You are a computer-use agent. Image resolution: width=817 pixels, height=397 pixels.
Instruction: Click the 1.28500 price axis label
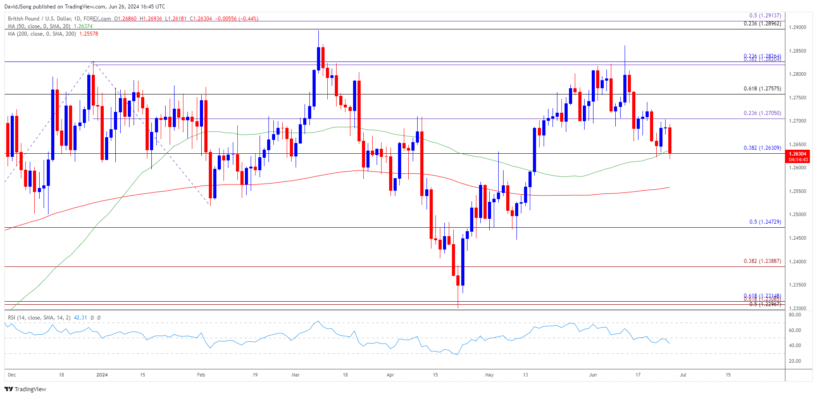coord(797,51)
